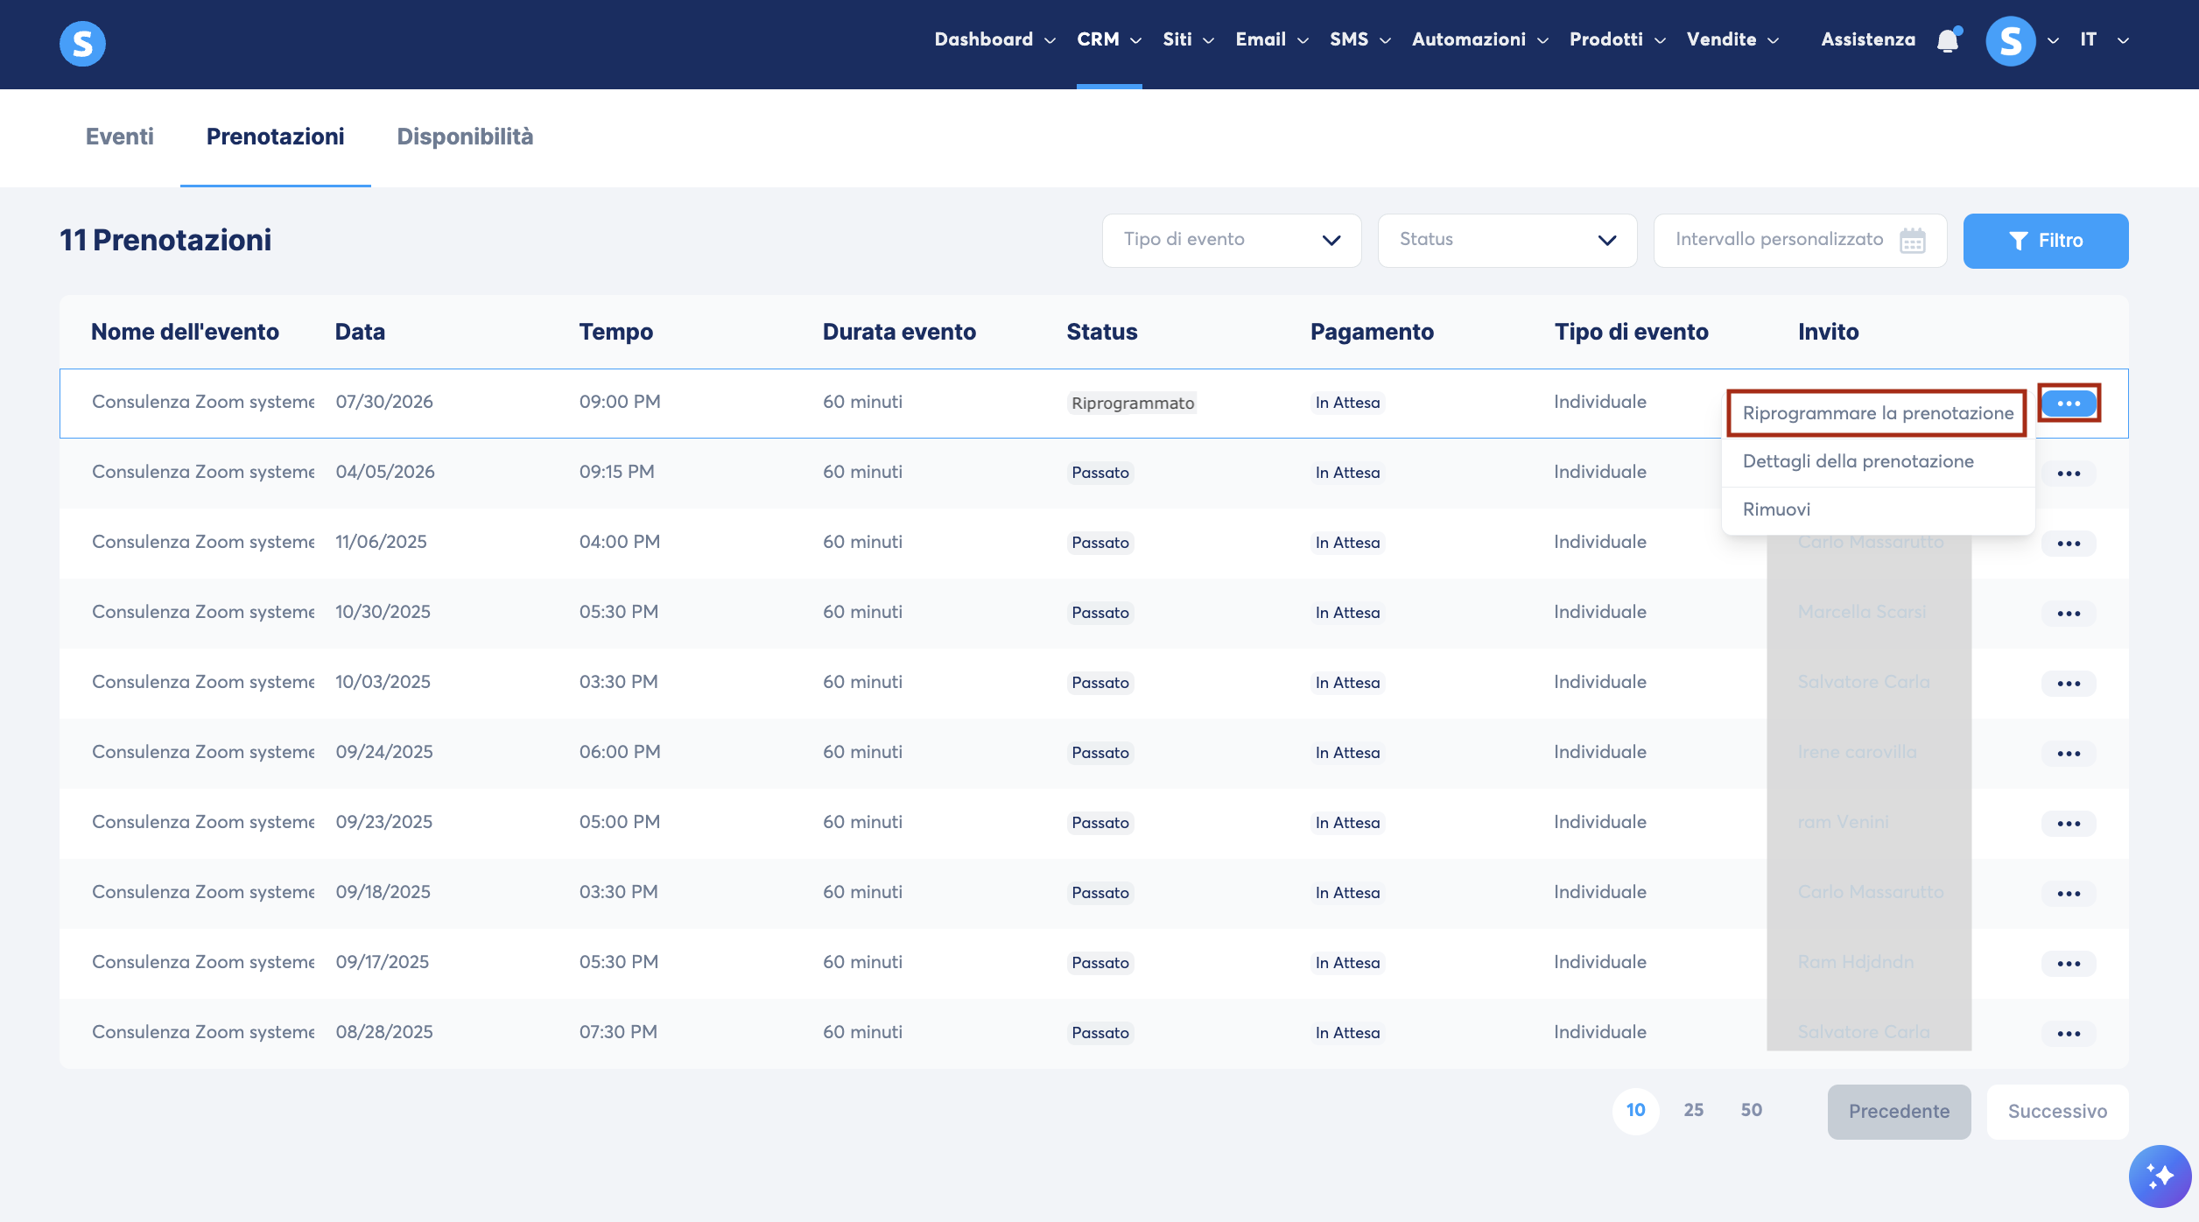
Task: Go to next page with Successivo
Action: pos(2057,1112)
